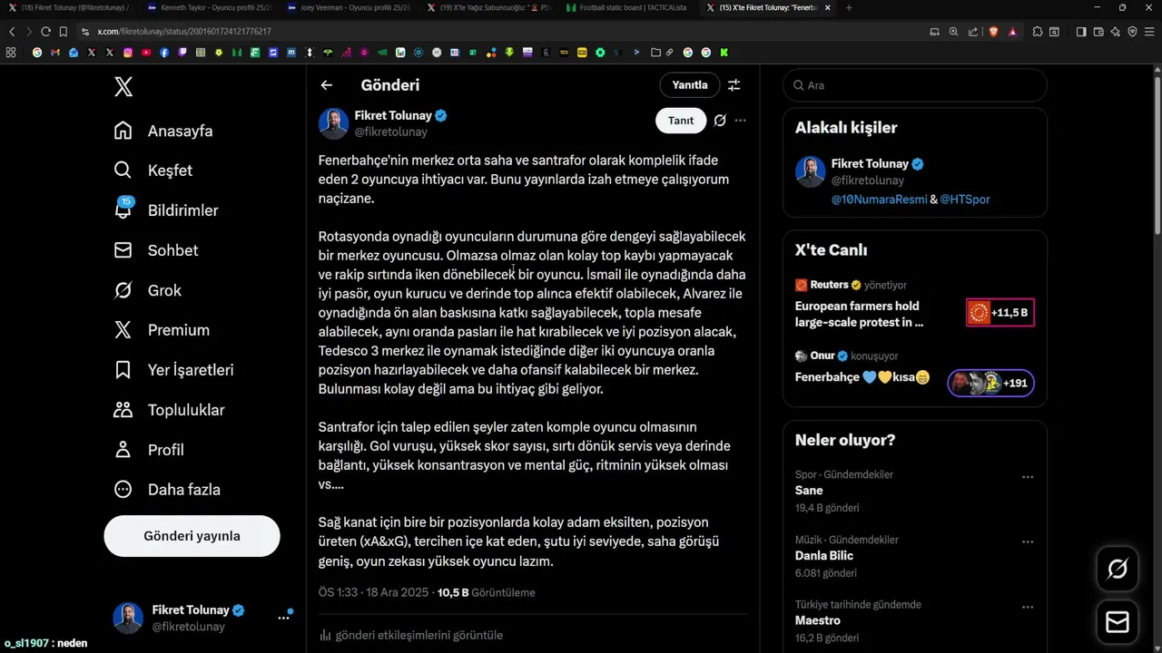Open @HTSpor mention link
The height and width of the screenshot is (653, 1162).
coord(965,200)
